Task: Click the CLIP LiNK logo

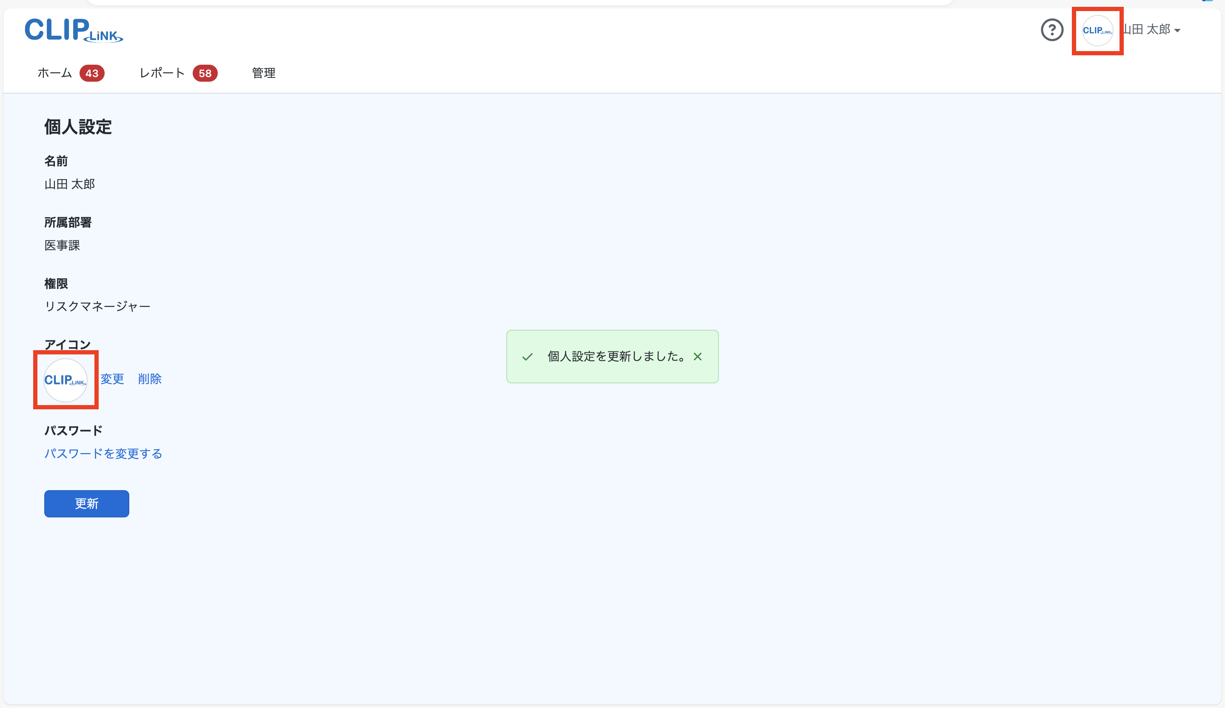Action: 74,30
